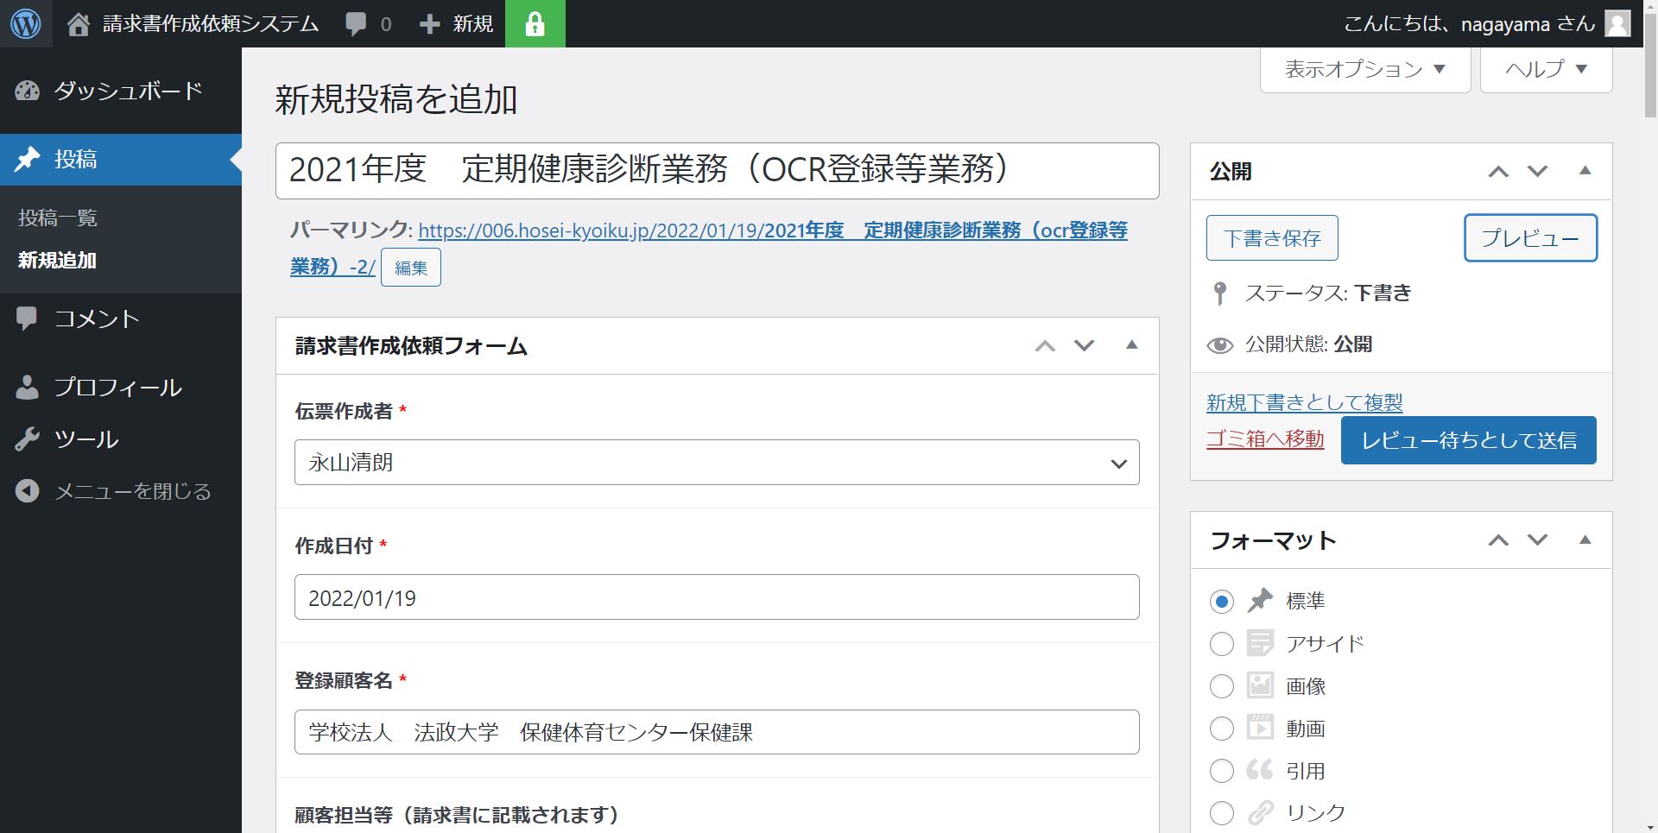The image size is (1658, 833).
Task: Click the comments bubble icon in admin bar
Action: [356, 24]
